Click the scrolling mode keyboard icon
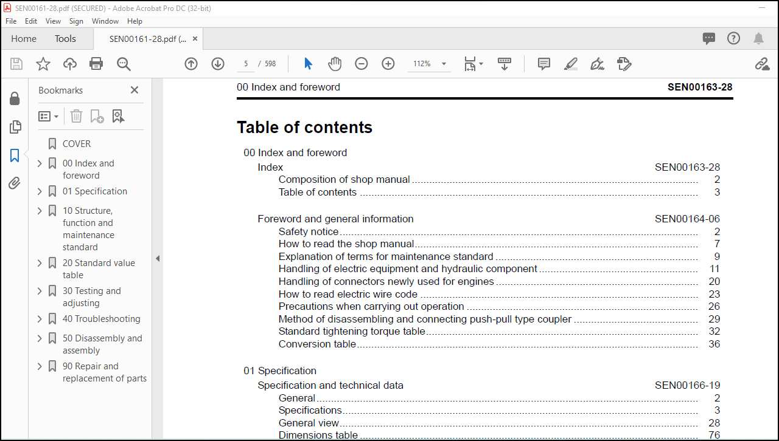This screenshot has height=441, width=779. coord(505,64)
